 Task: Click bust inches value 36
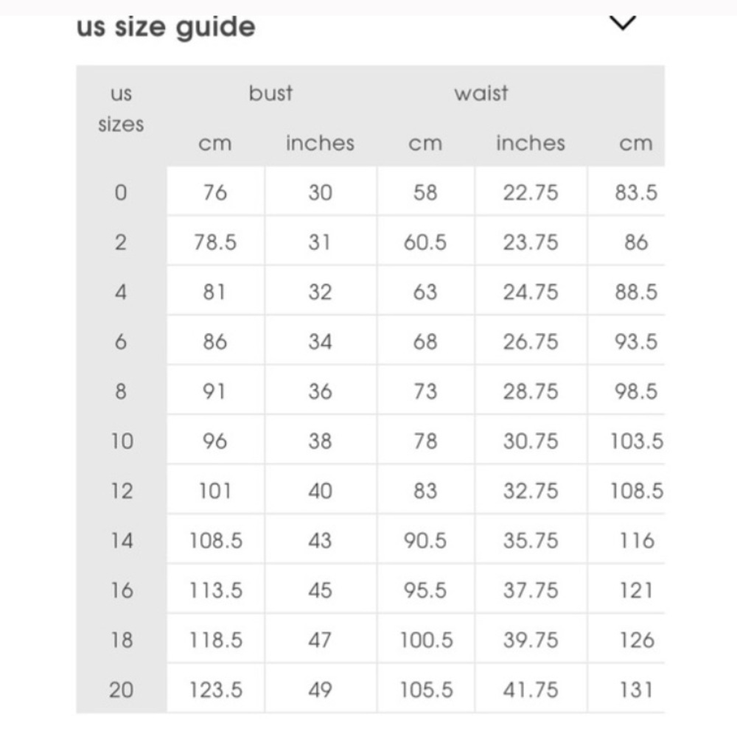(320, 391)
